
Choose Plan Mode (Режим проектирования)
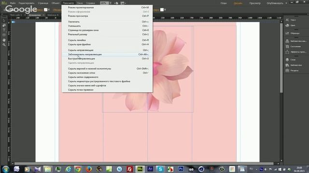pyautogui.click(x=107, y=8)
